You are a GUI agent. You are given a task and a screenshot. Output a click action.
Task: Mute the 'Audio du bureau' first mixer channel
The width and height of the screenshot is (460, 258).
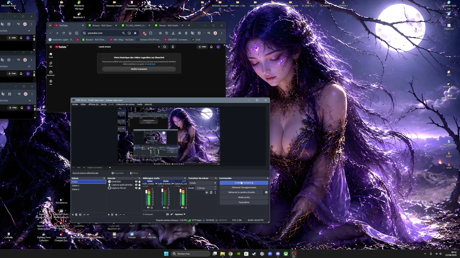pos(148,207)
